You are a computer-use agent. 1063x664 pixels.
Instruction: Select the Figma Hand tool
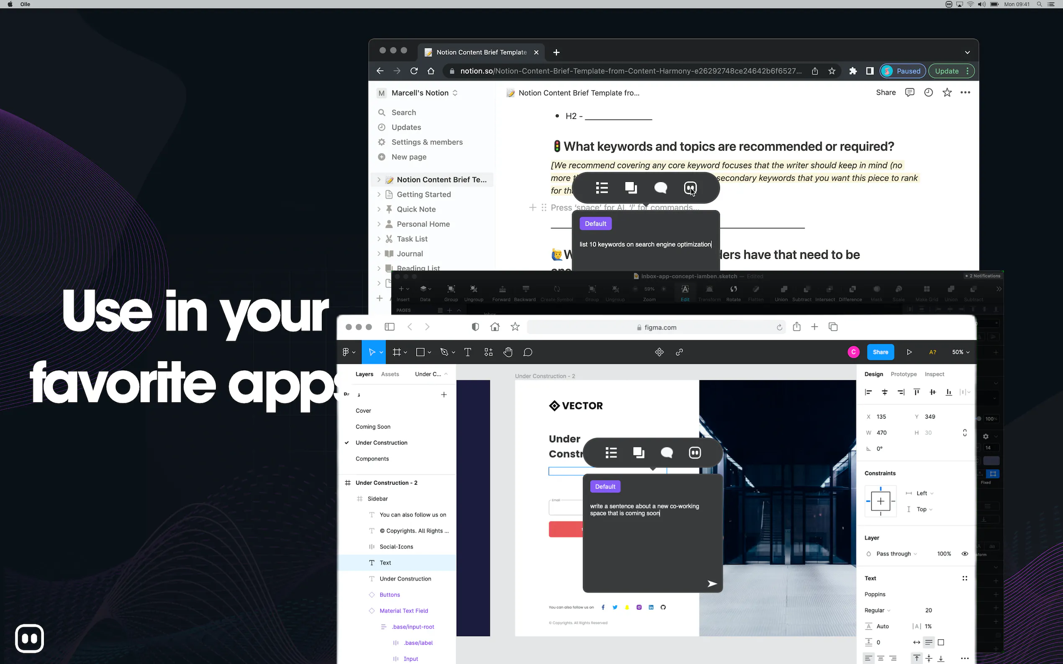(508, 352)
